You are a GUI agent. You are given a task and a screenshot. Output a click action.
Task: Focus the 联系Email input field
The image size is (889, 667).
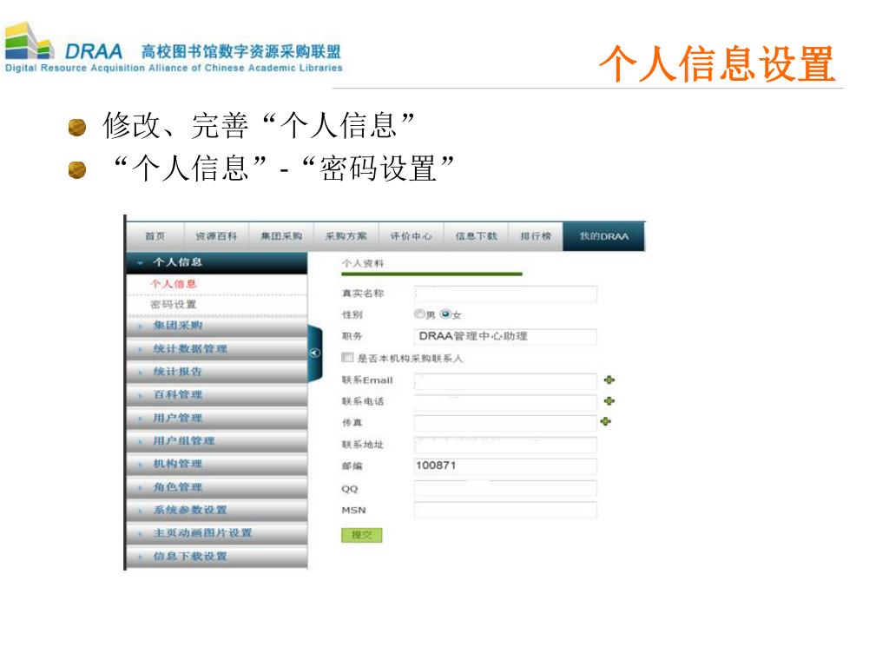point(505,380)
